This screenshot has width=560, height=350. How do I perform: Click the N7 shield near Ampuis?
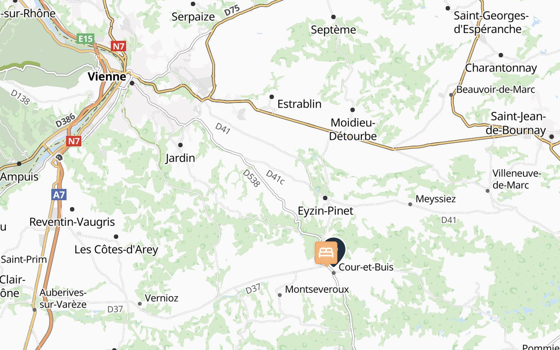(x=74, y=141)
